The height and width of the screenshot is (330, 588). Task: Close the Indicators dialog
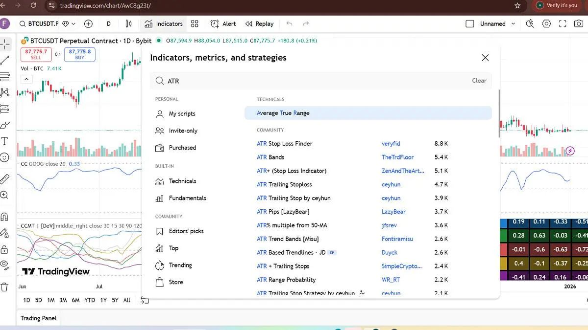(485, 58)
